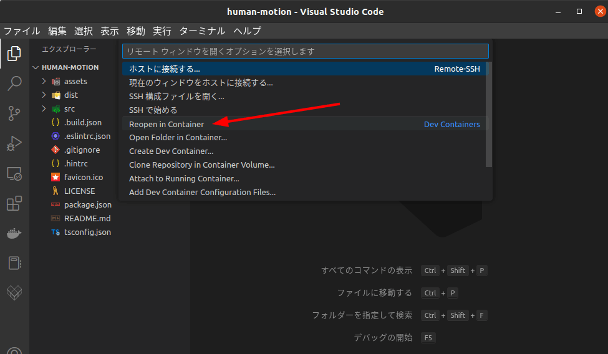Click the エクスプローラー panel title

pos(69,49)
